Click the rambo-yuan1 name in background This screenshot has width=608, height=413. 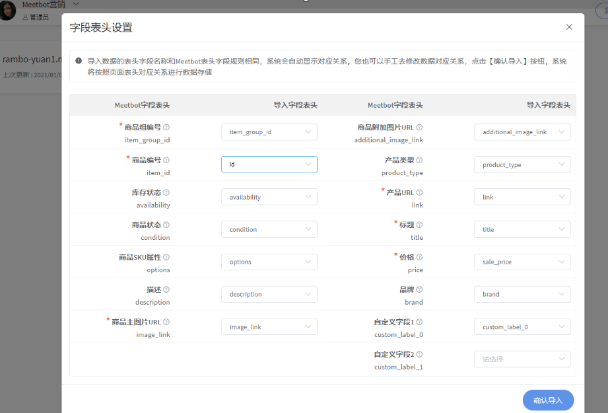32,59
